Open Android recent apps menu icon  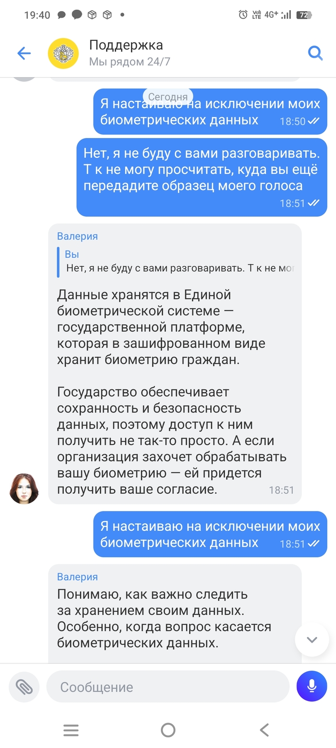pyautogui.click(x=71, y=730)
